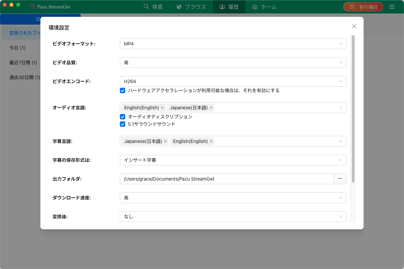Select 変換されたファイル sidebar item
This screenshot has width=404, height=269.
21,33
